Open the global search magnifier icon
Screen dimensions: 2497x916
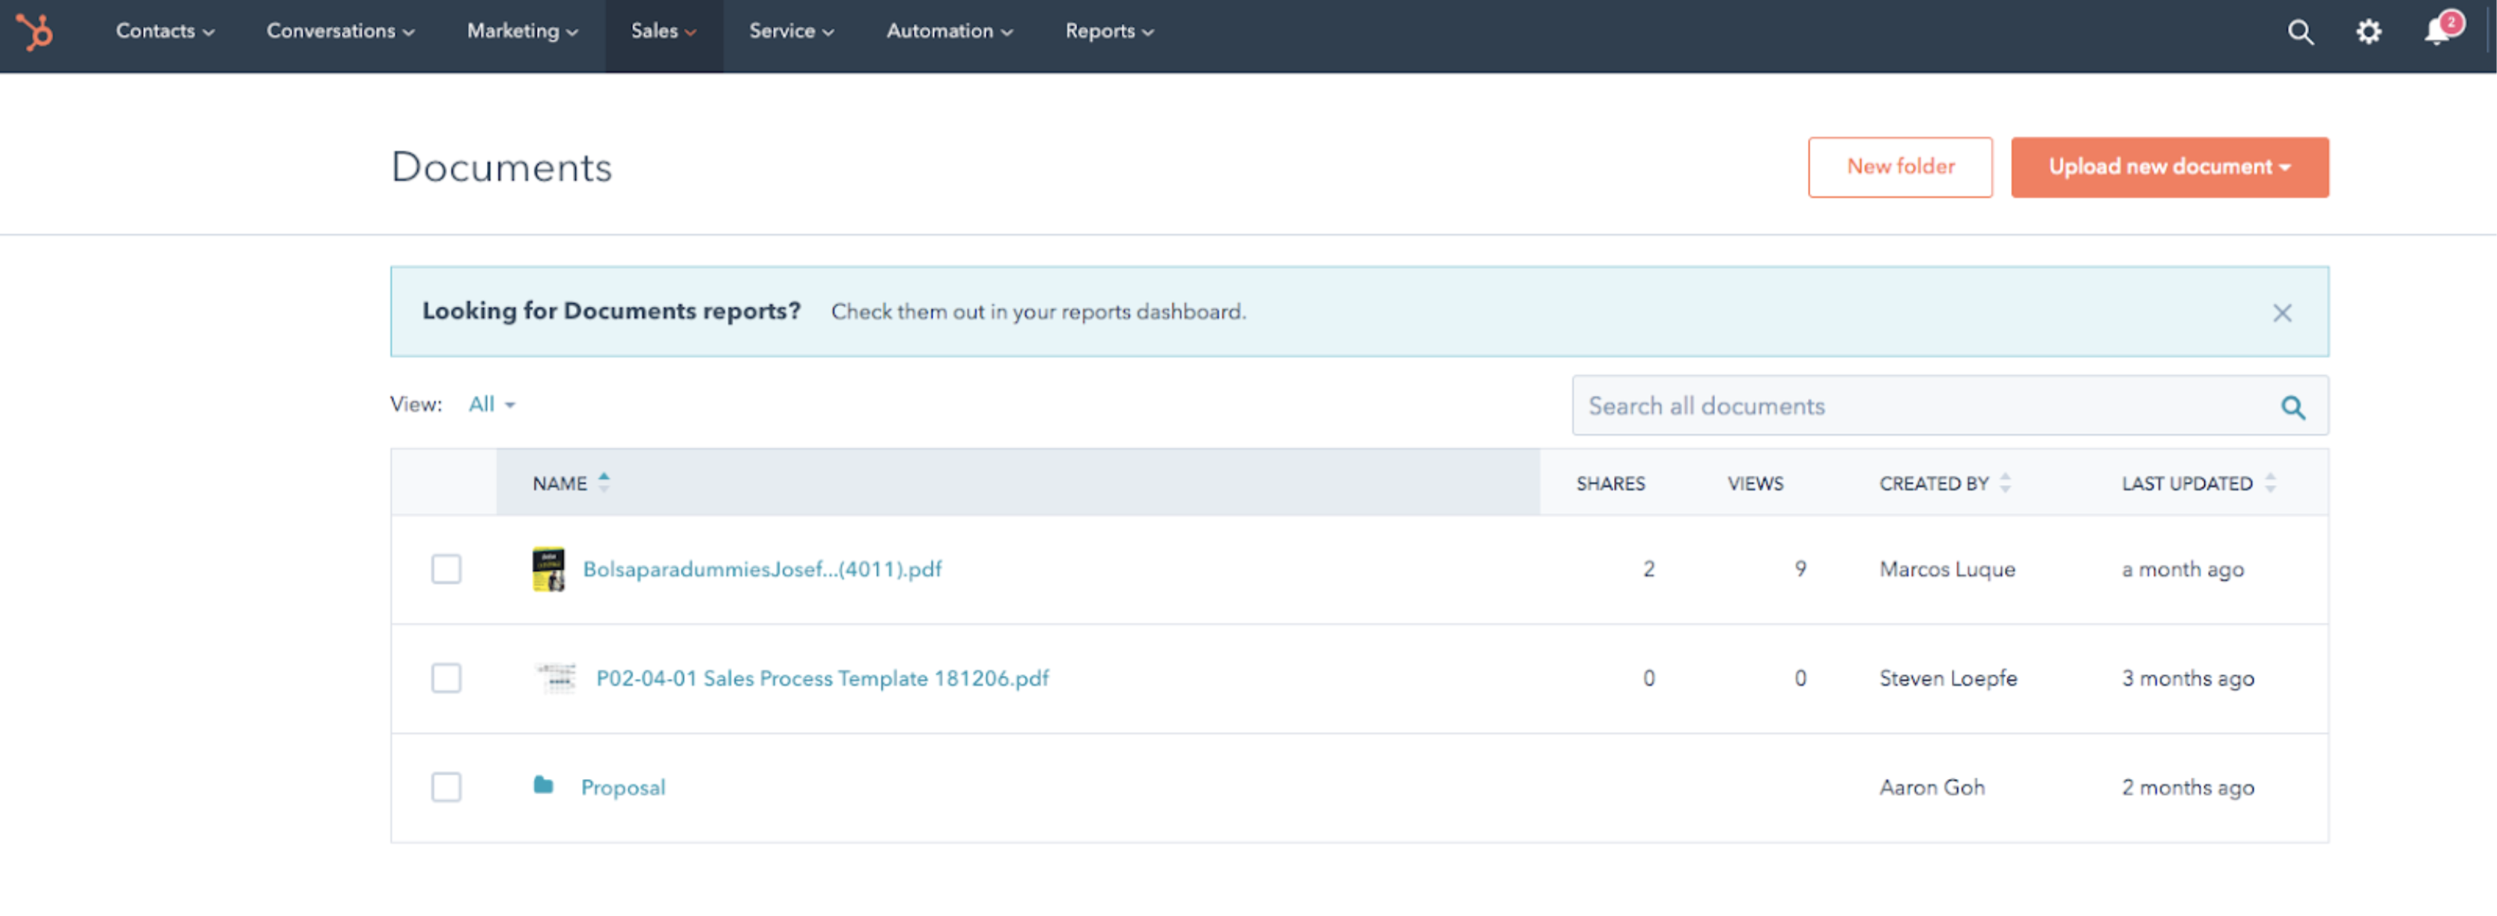[x=2300, y=33]
